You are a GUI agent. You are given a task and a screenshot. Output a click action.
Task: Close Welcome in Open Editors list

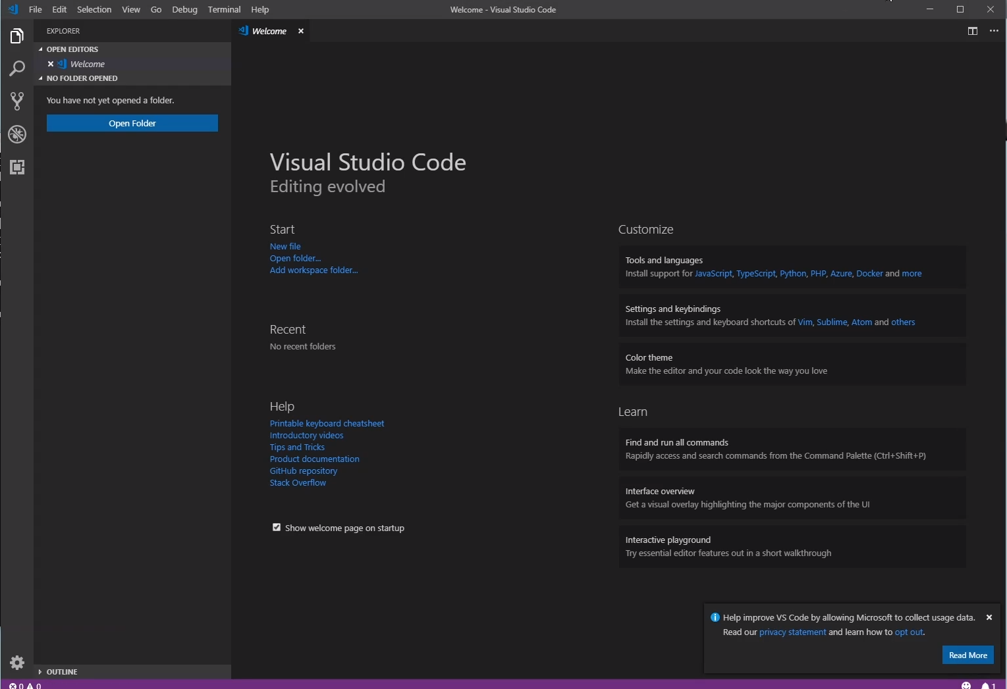[x=51, y=64]
